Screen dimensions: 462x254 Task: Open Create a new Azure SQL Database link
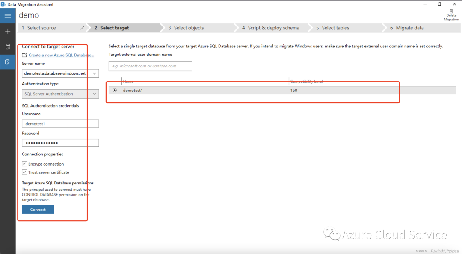click(61, 55)
